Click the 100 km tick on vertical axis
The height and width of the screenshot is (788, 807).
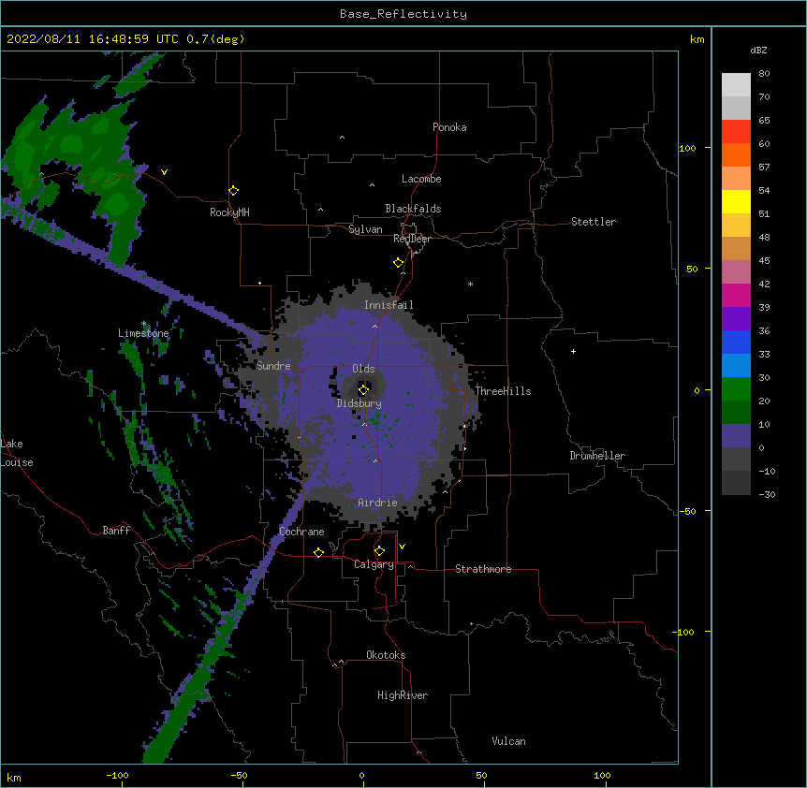click(x=688, y=148)
